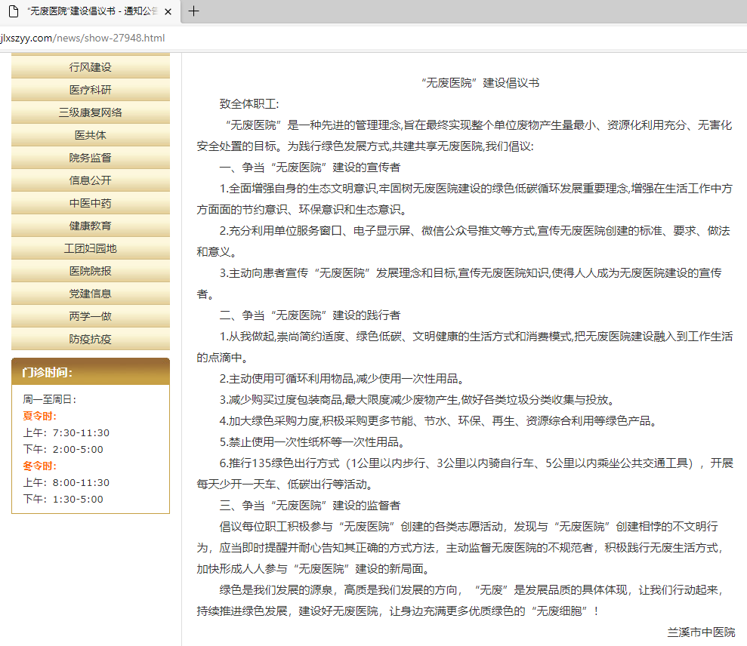The width and height of the screenshot is (747, 646).
Task: Click the 上午: 8:00-11:30 winter hours
Action: point(66,483)
